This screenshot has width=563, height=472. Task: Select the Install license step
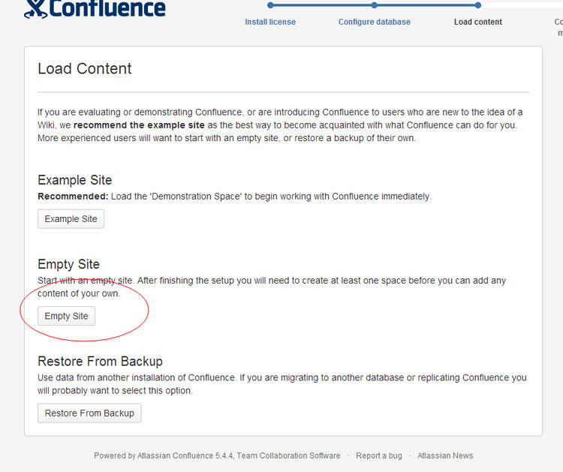[x=270, y=22]
